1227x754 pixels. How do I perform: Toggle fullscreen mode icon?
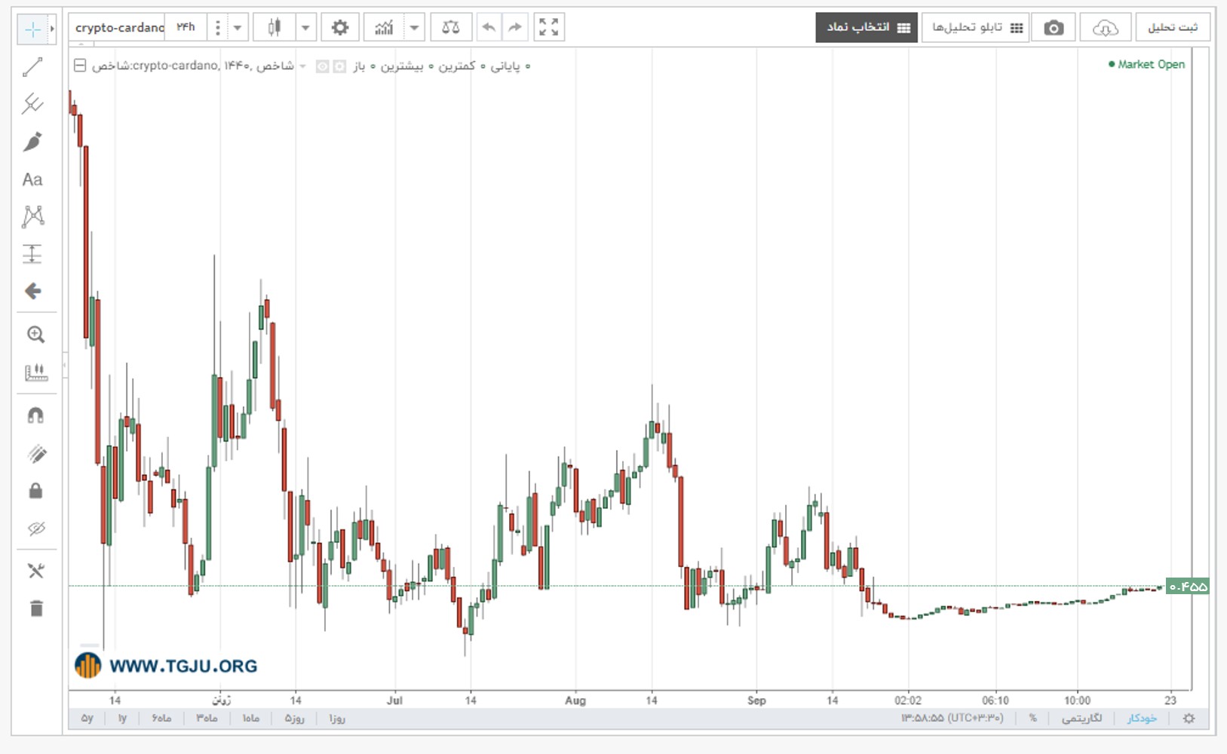click(549, 28)
